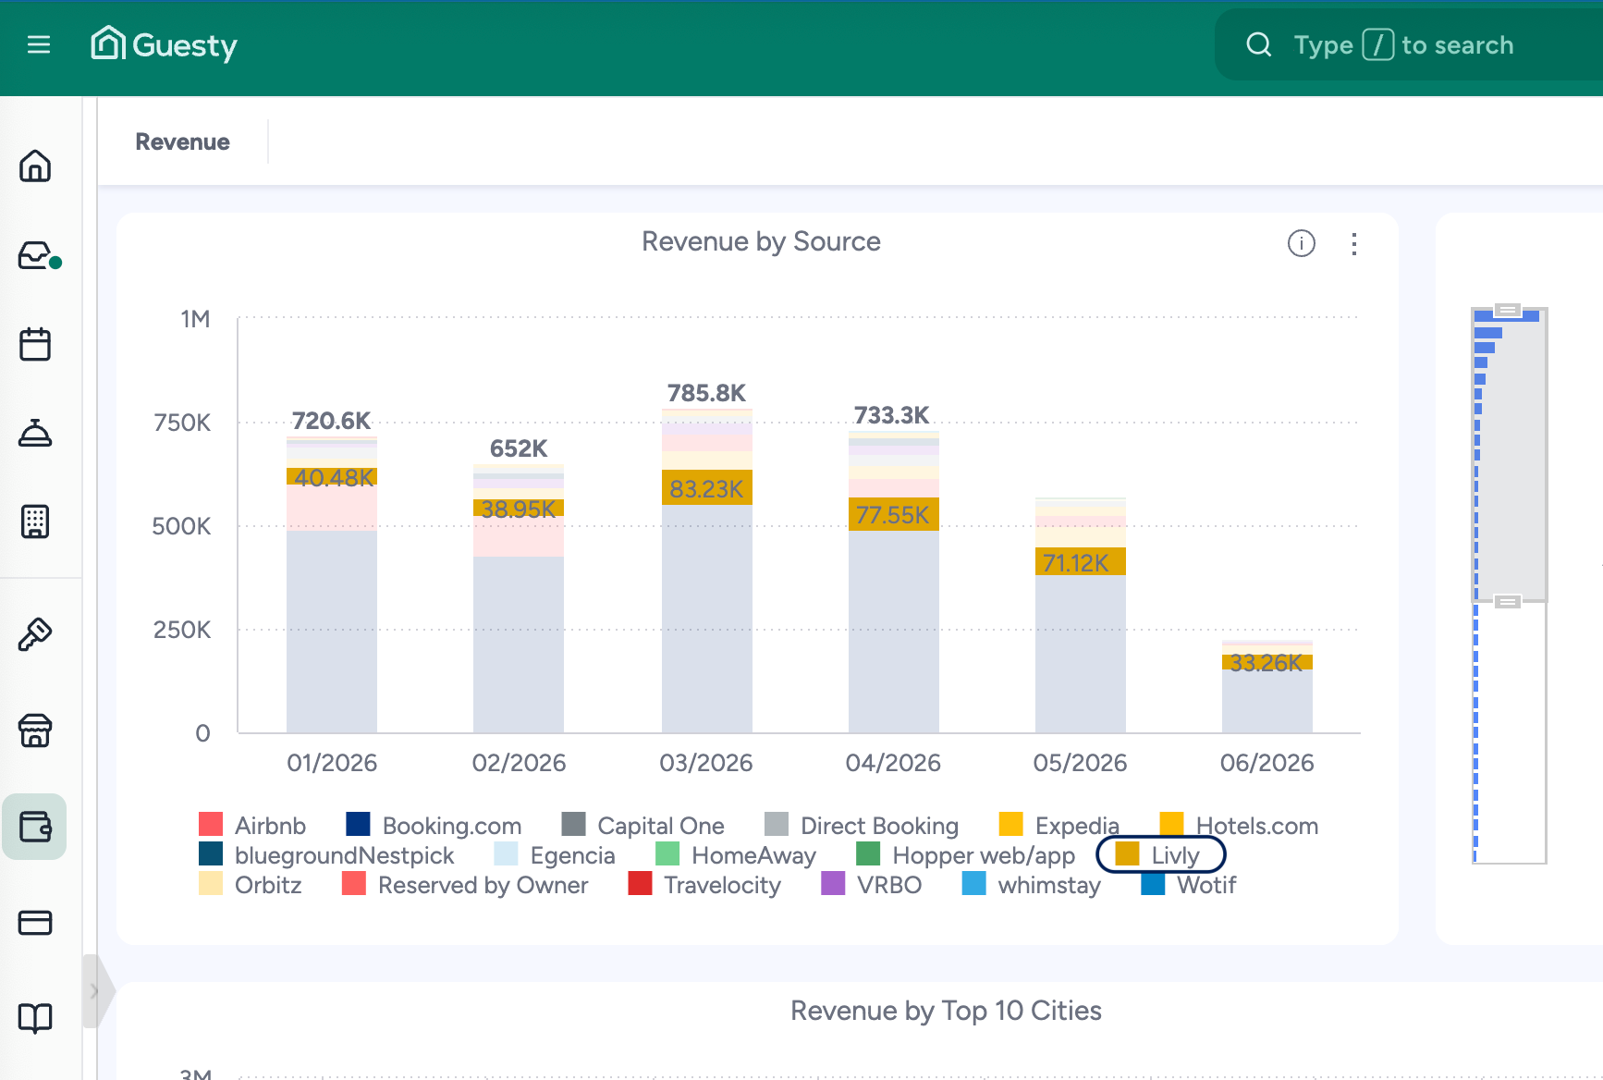This screenshot has height=1080, width=1603.
Task: Open the keys sidebar icon
Action: [x=35, y=634]
